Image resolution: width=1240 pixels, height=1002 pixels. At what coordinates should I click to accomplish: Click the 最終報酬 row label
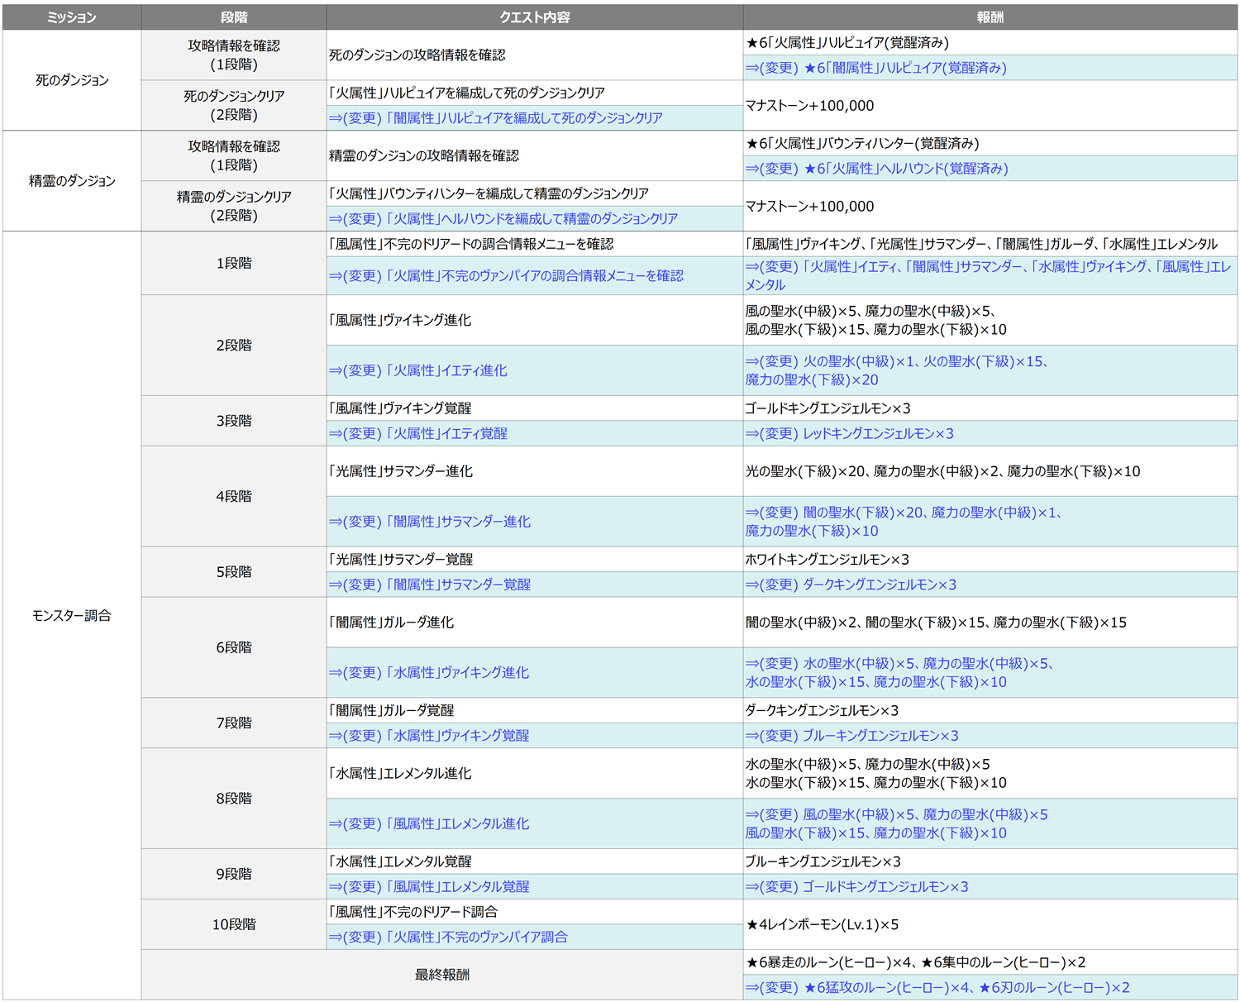pos(441,975)
